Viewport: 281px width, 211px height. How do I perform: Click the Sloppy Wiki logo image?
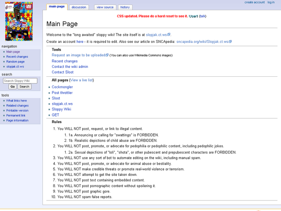click(x=19, y=21)
